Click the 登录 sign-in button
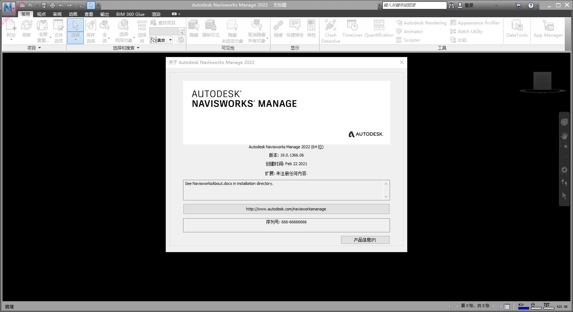The image size is (573, 312). pyautogui.click(x=465, y=5)
